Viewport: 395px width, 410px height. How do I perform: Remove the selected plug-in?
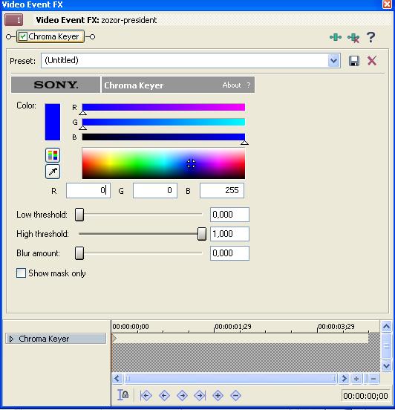353,38
